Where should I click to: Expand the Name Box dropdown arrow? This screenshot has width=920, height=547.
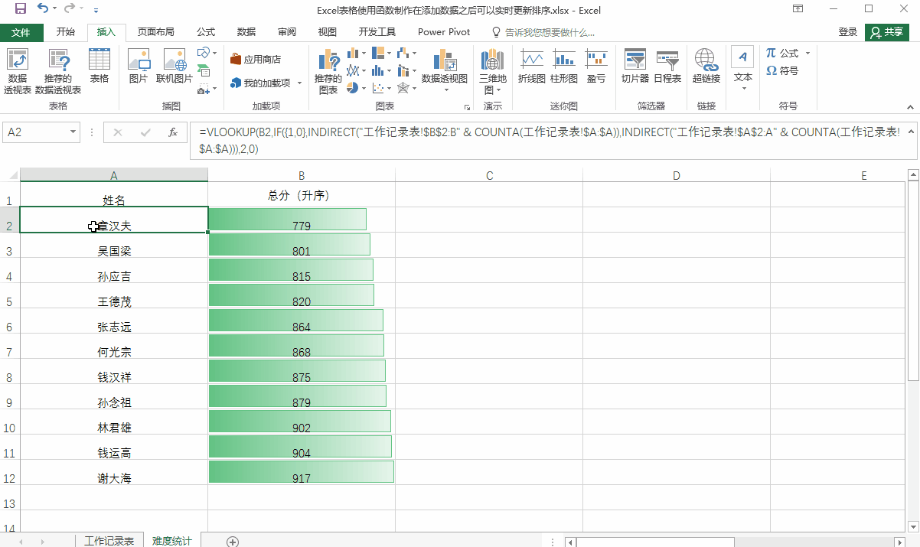pyautogui.click(x=73, y=132)
